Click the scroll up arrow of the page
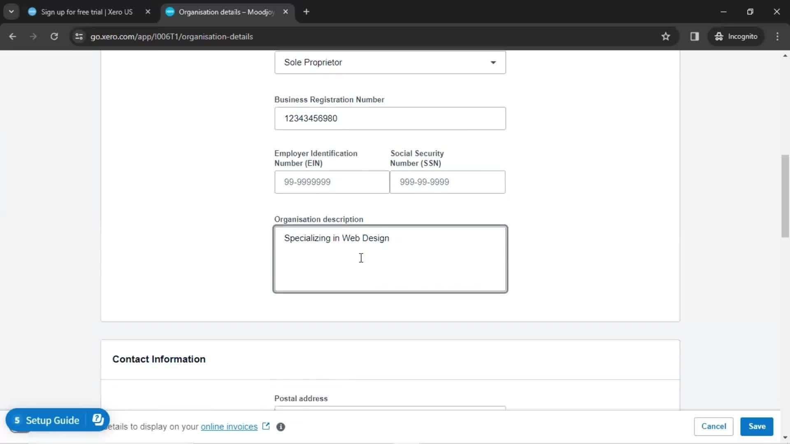The width and height of the screenshot is (790, 444). click(x=785, y=55)
